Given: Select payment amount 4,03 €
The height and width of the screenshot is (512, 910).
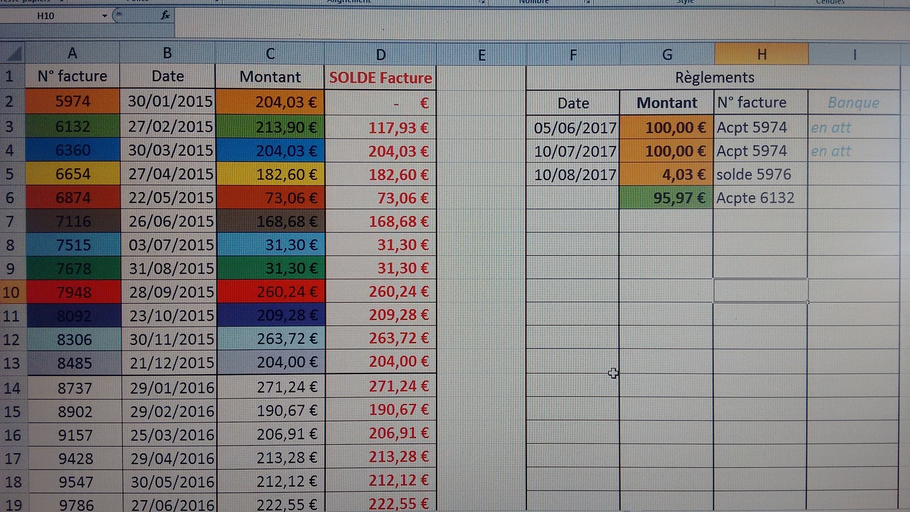Looking at the screenshot, I should click(667, 175).
